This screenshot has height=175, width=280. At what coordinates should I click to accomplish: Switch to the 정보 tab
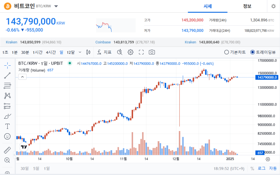click(x=247, y=6)
